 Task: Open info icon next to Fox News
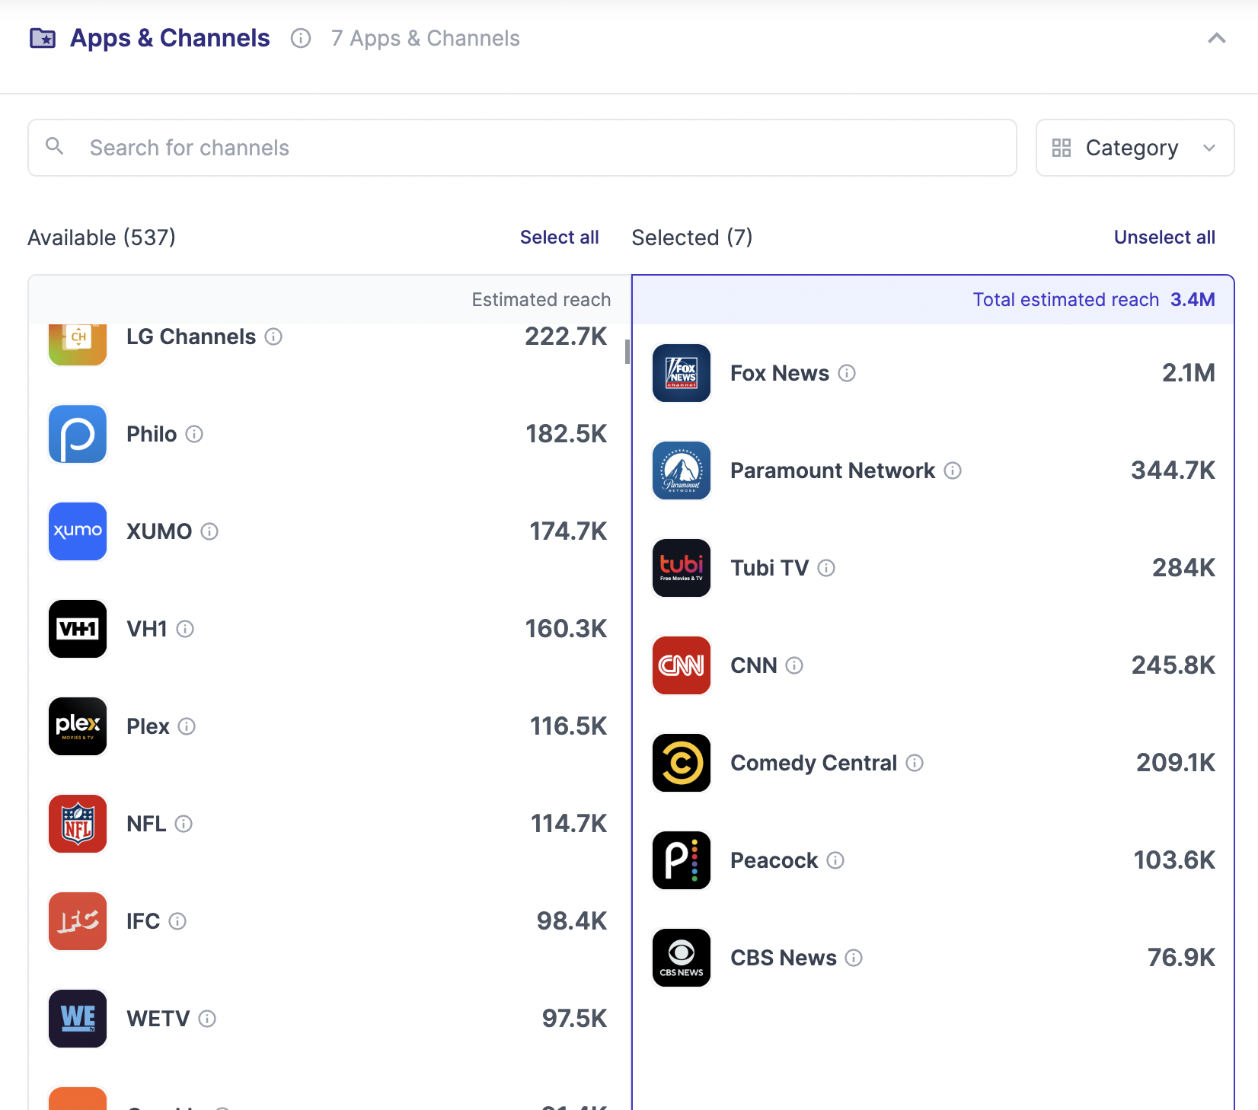[847, 373]
